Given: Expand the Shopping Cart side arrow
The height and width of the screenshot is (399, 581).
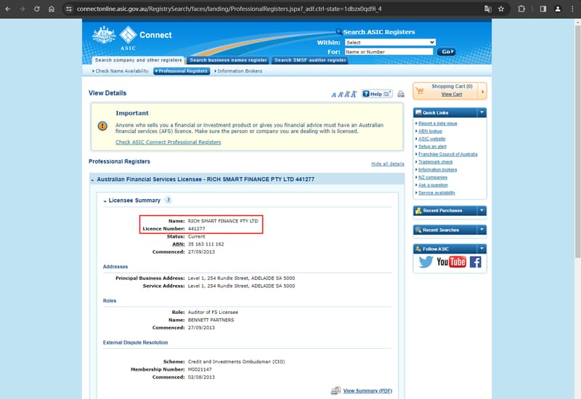Looking at the screenshot, I should coord(482,92).
